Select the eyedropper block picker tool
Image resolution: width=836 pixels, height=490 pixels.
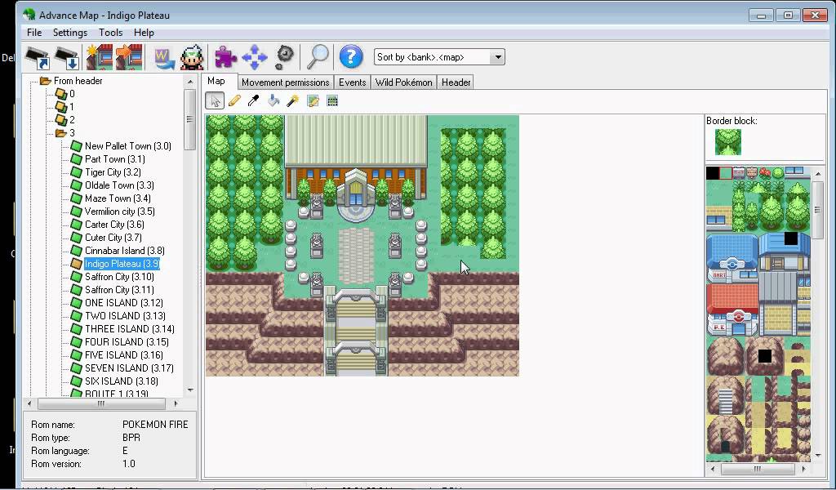pos(253,100)
